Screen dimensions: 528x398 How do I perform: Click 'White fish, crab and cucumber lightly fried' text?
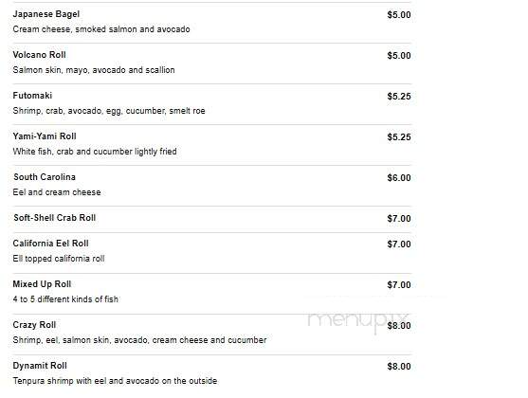point(95,152)
